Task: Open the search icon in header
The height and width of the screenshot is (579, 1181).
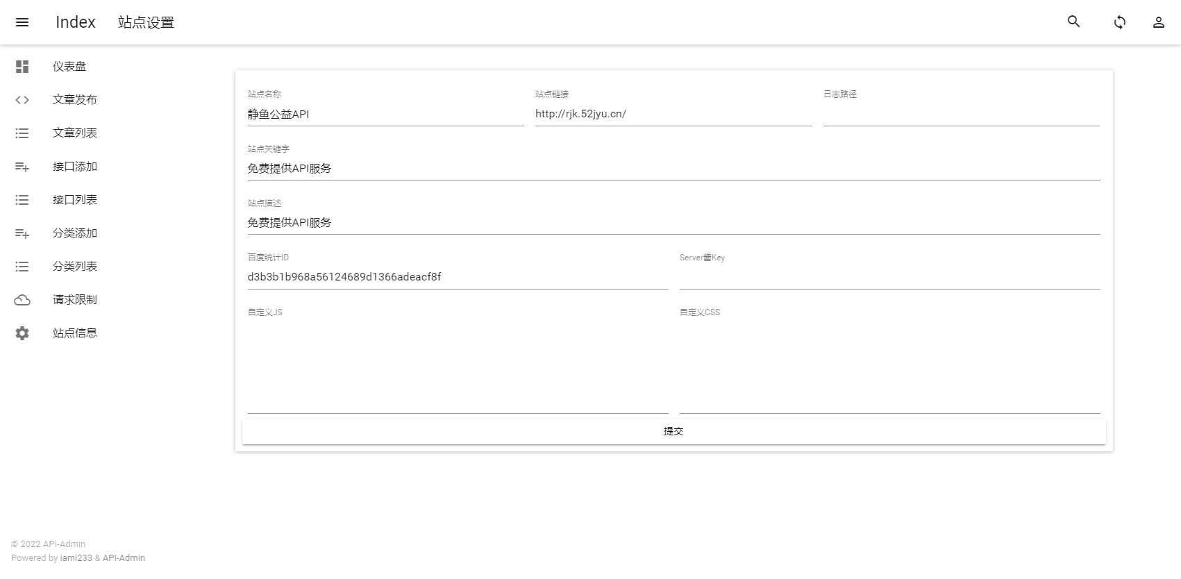Action: tap(1073, 22)
